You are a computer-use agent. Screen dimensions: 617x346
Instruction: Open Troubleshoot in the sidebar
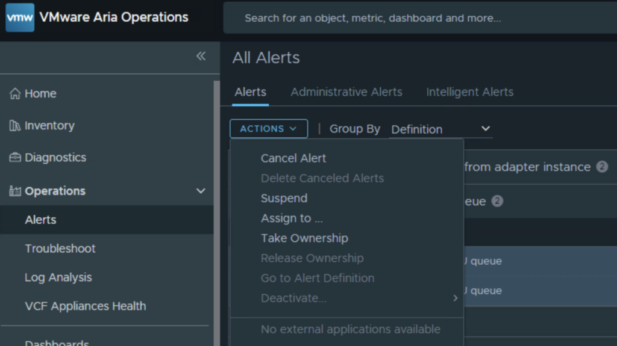point(60,249)
